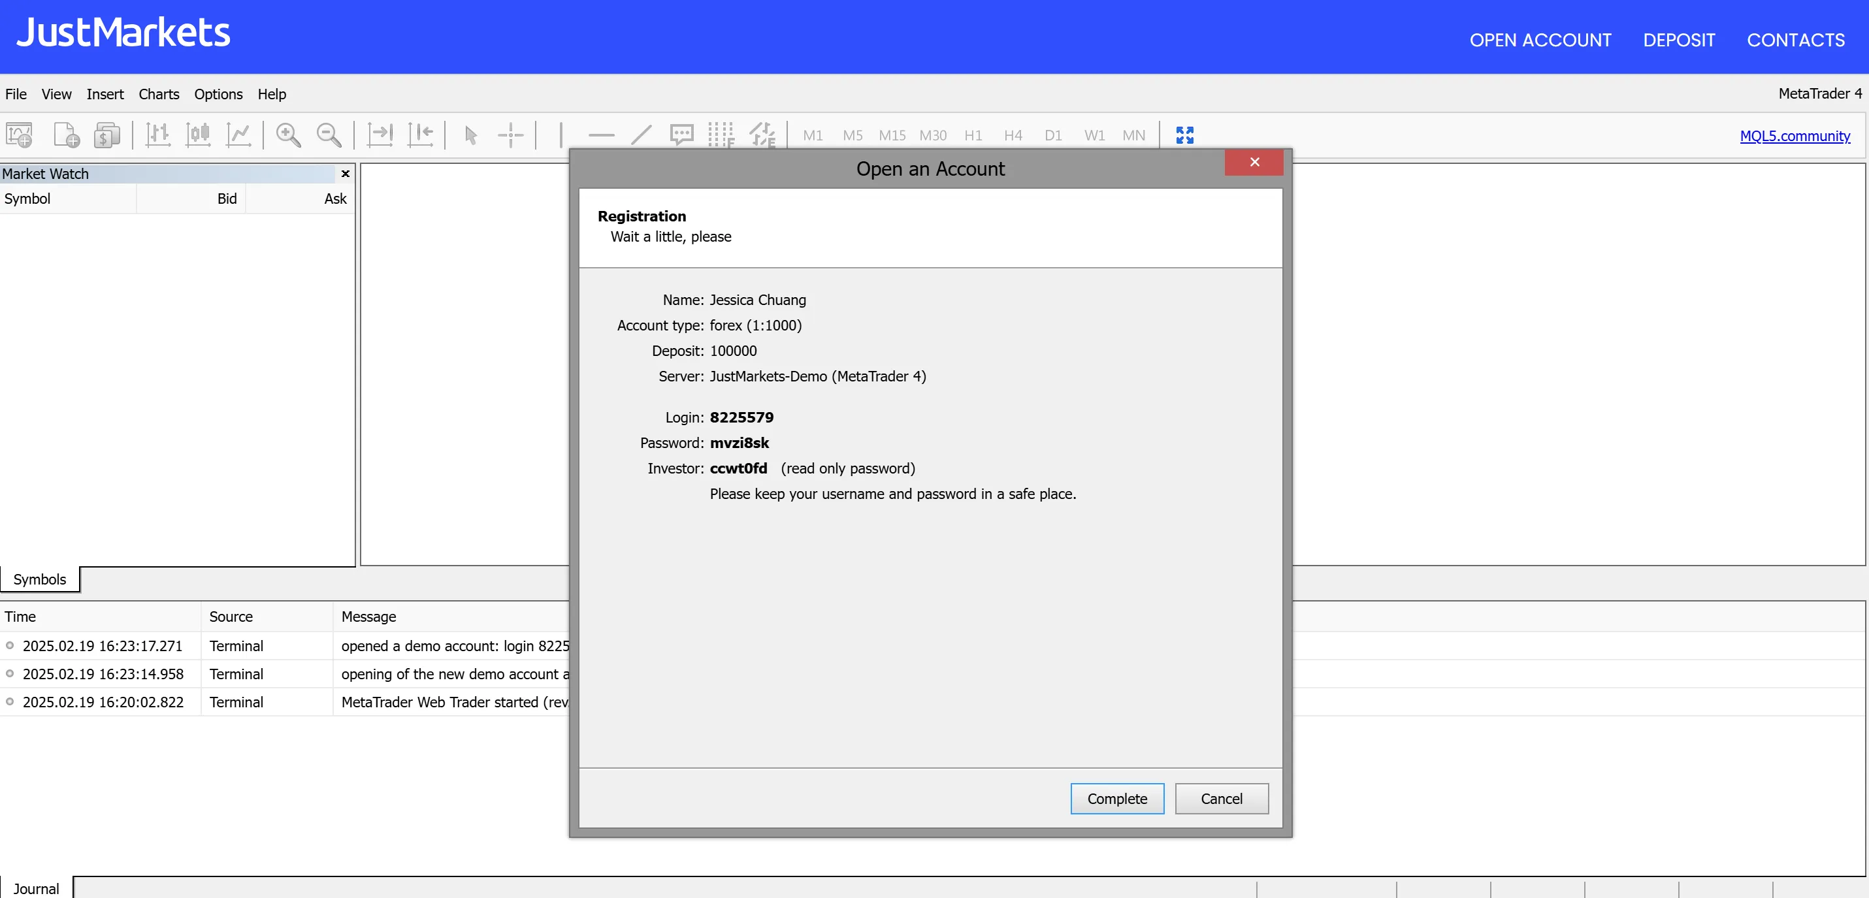Viewport: 1869px width, 898px height.
Task: Click the new document with plus icon
Action: [x=66, y=135]
